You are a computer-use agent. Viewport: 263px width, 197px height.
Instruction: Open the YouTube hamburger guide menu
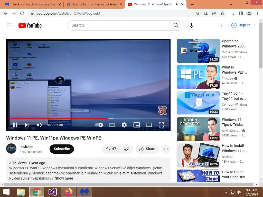pyautogui.click(x=9, y=25)
